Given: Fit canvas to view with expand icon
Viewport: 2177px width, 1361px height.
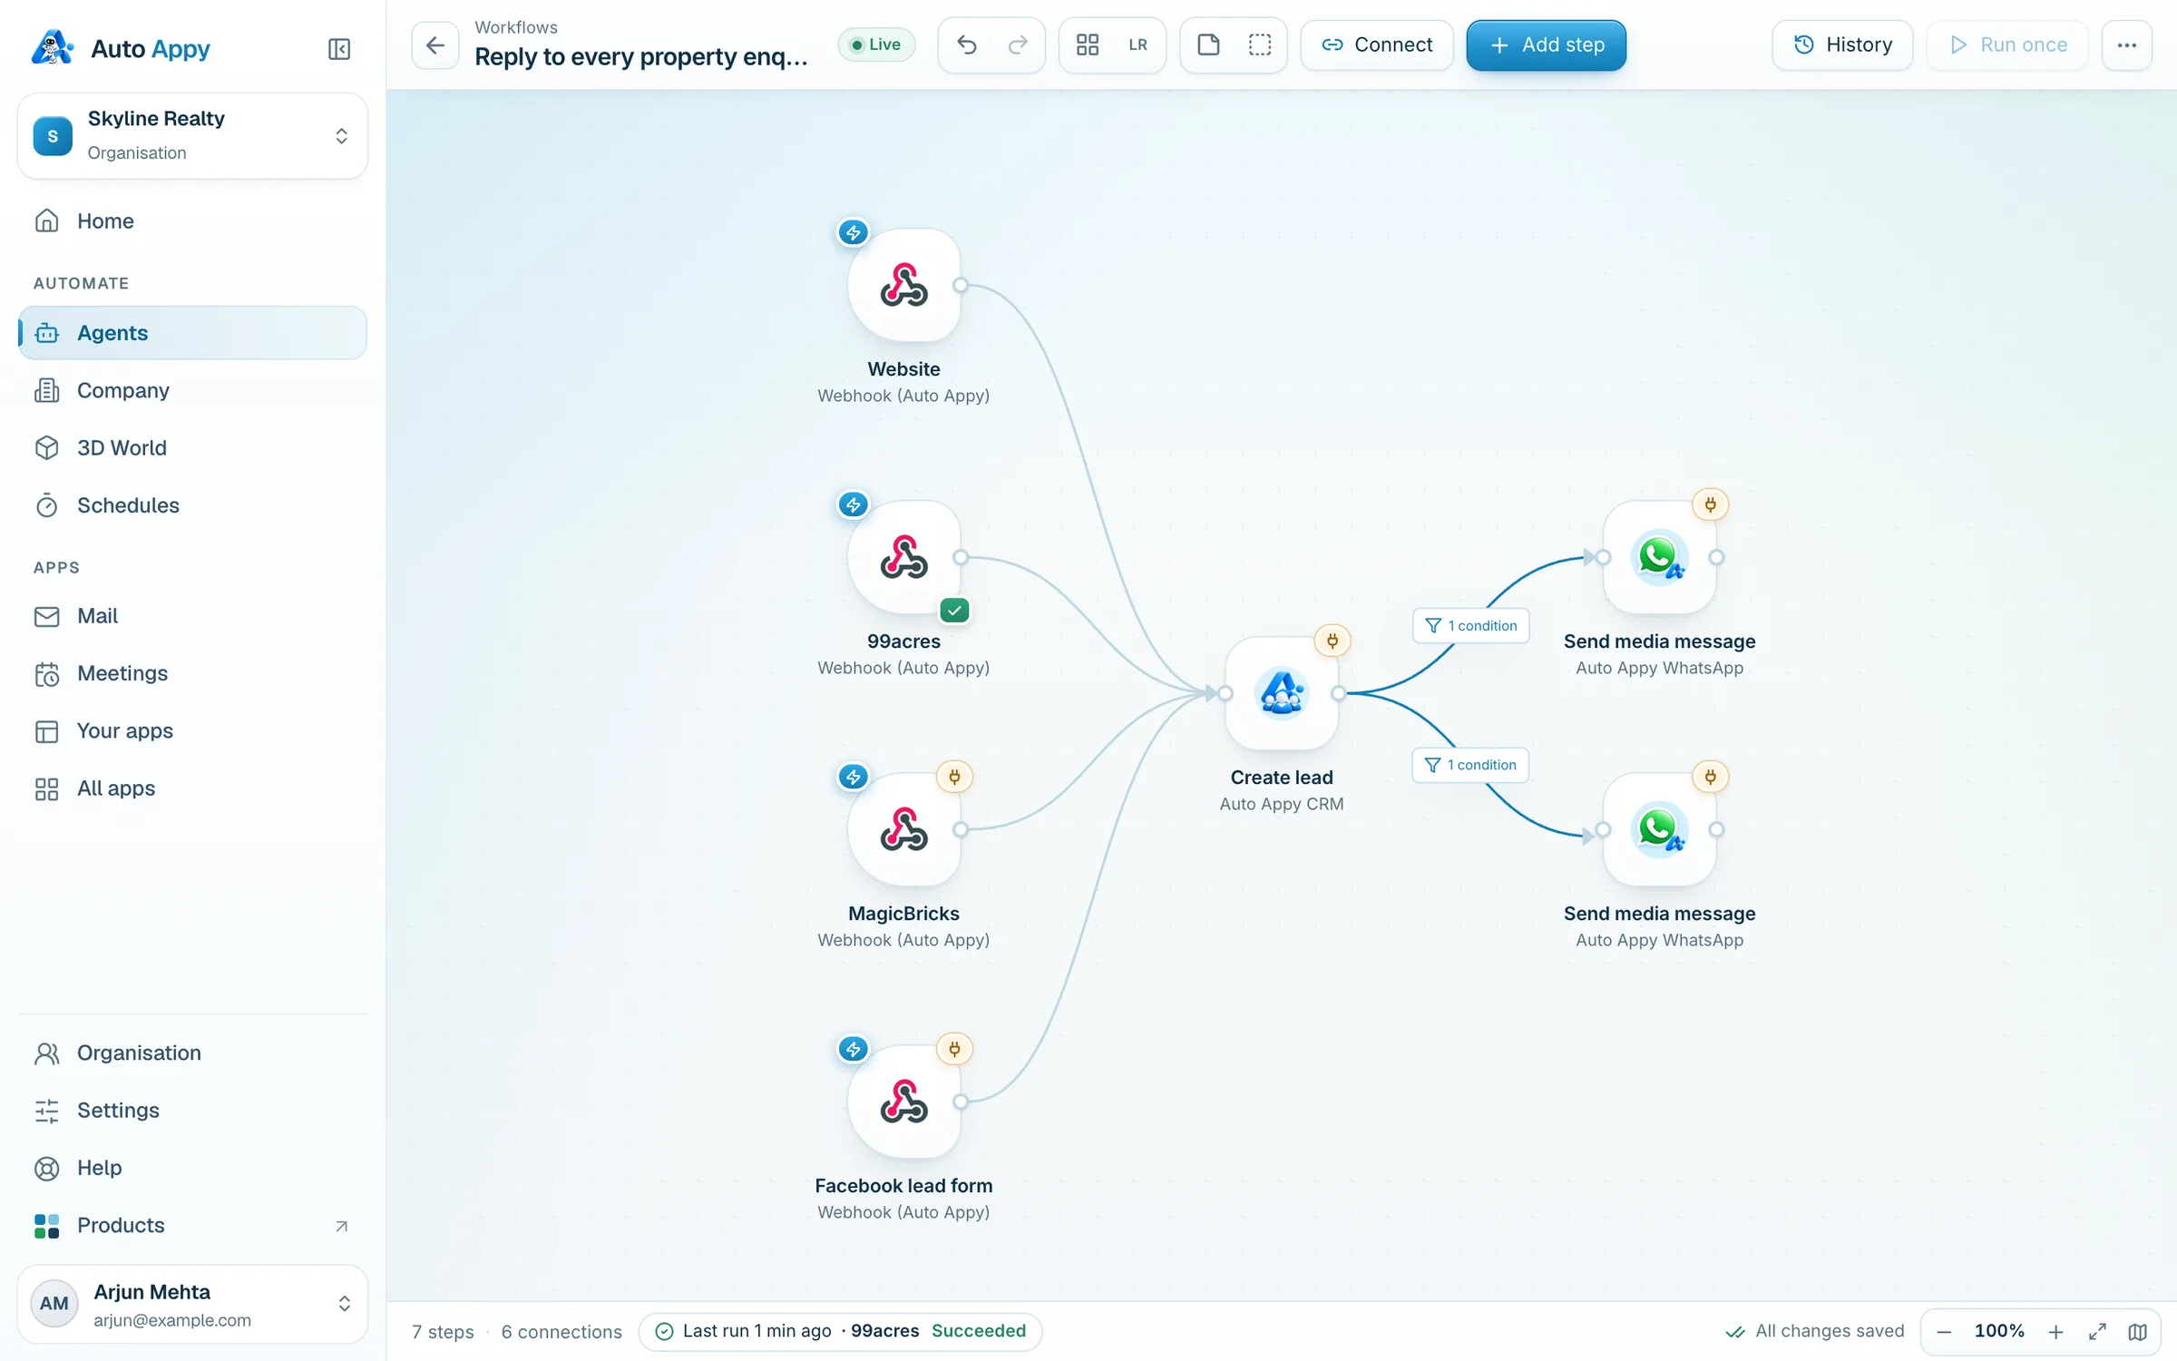Looking at the screenshot, I should coord(2097,1331).
